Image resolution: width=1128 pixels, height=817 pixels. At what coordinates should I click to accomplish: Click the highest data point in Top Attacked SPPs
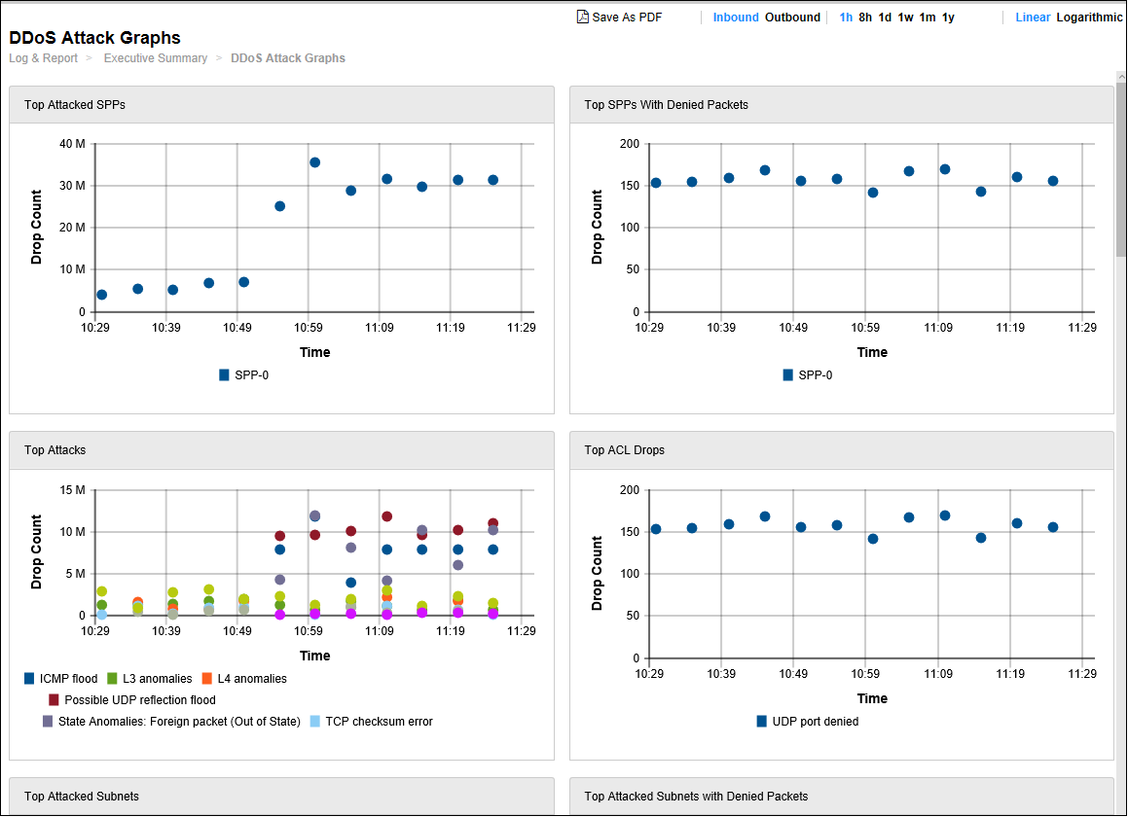[x=313, y=161]
